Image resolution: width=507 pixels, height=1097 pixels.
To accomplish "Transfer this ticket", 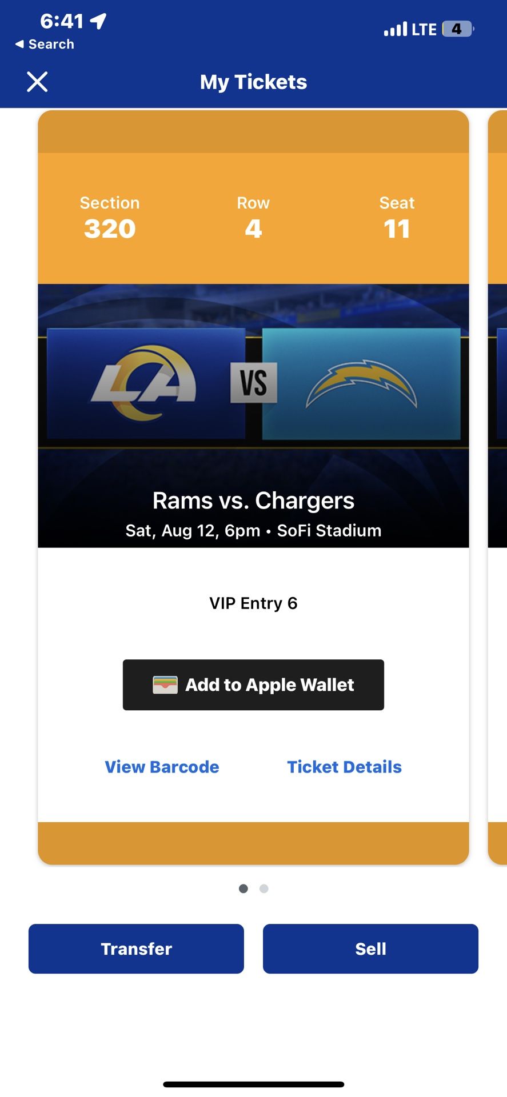I will pos(136,948).
